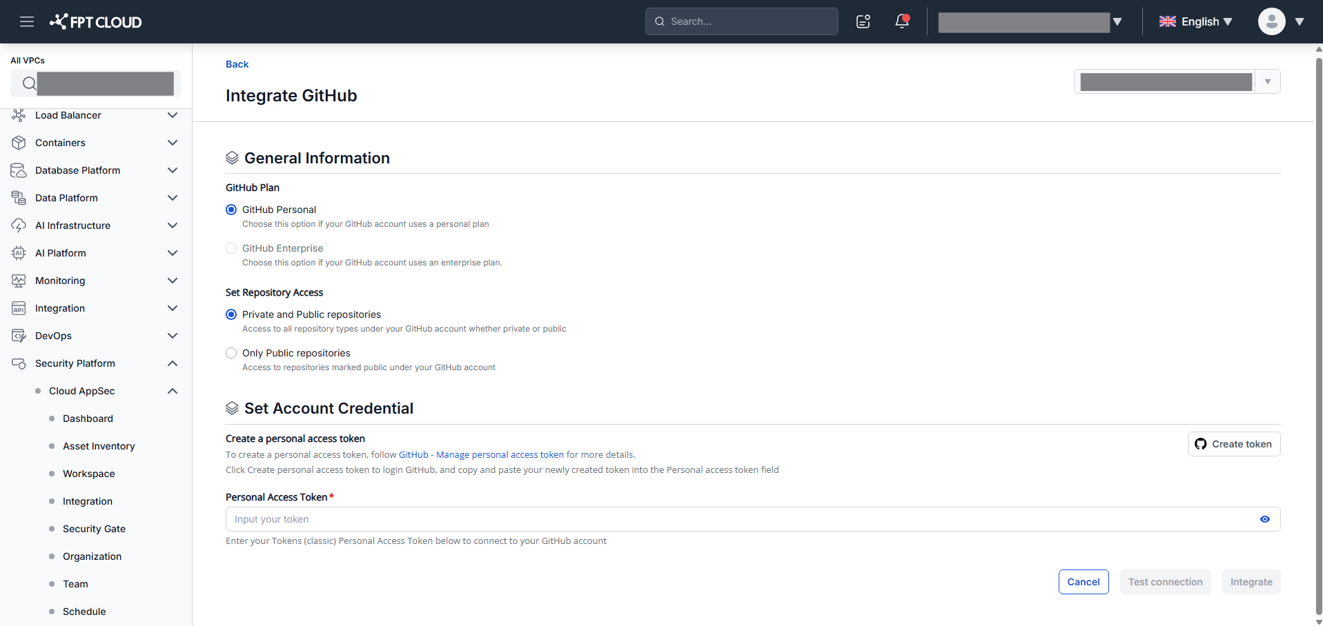This screenshot has width=1323, height=626.
Task: Click the Load Balancer sidebar icon
Action: coord(19,115)
